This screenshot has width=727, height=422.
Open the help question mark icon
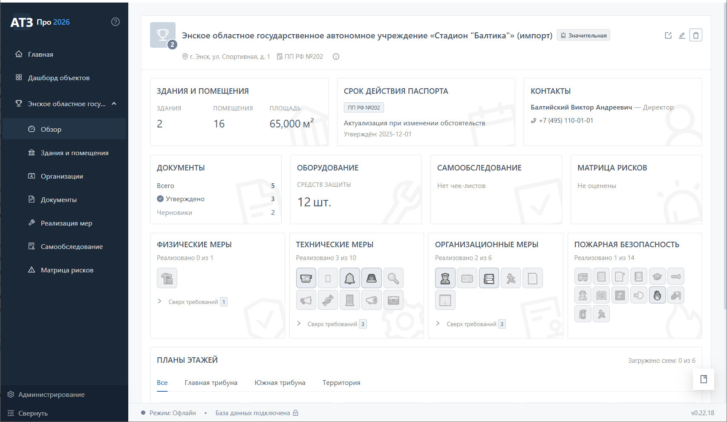click(x=115, y=22)
